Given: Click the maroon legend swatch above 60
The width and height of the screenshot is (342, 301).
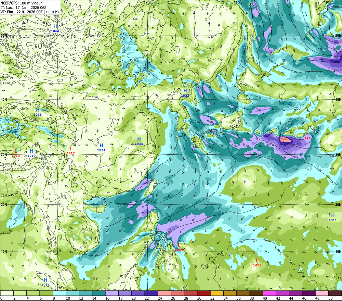Looking at the screenshot, I should pyautogui.click(x=335, y=293).
